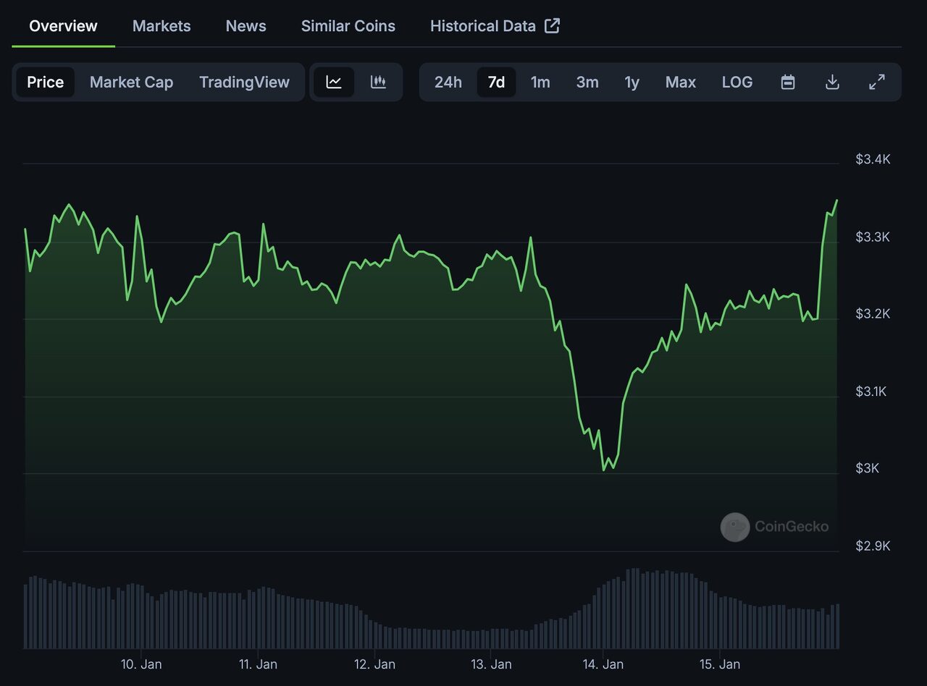Viewport: 927px width, 686px height.
Task: Switch chart to Market Cap
Action: coord(131,82)
